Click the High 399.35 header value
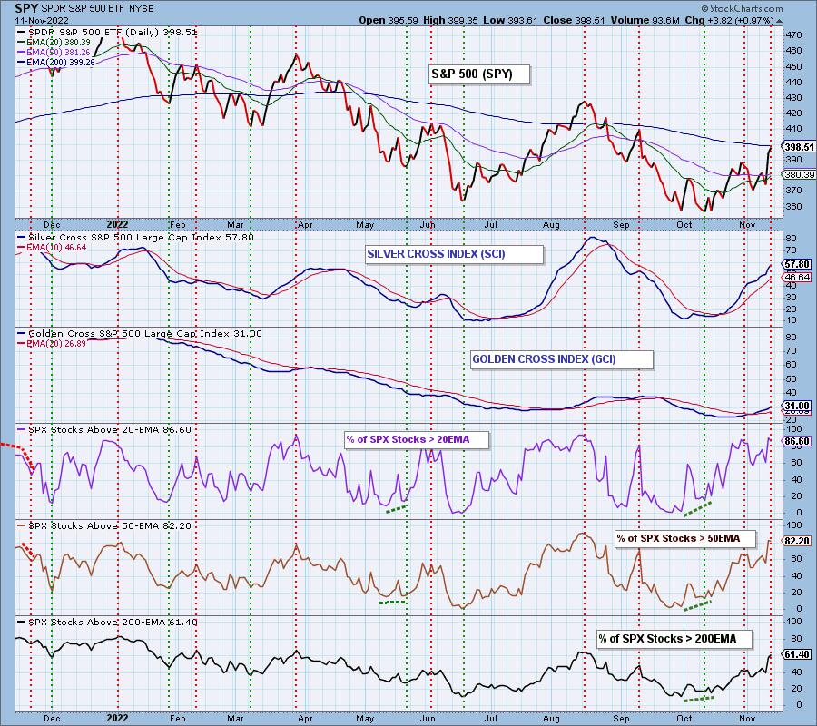The image size is (817, 726). (x=450, y=21)
